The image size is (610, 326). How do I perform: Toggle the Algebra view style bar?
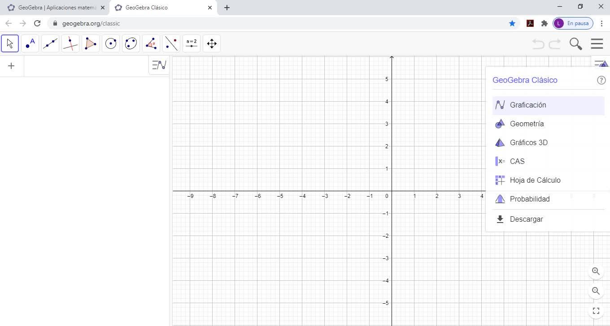pos(159,65)
